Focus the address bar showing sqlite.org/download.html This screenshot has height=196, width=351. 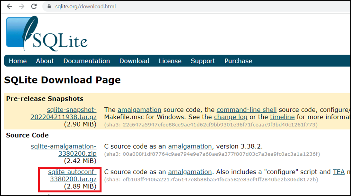pyautogui.click(x=197, y=6)
